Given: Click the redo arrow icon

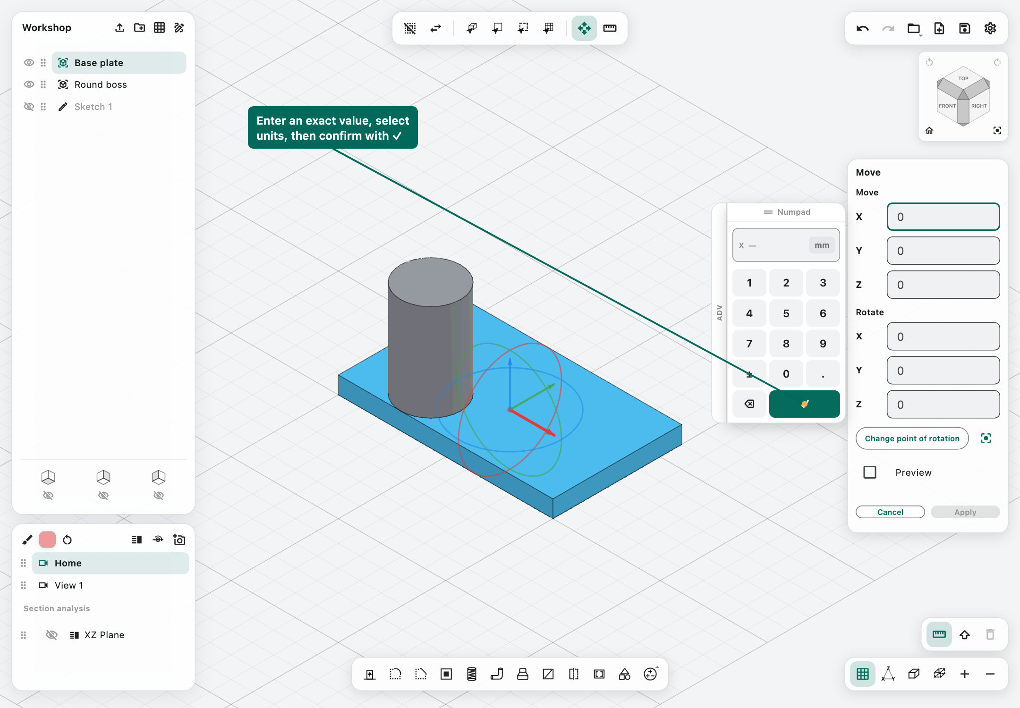Looking at the screenshot, I should (888, 29).
